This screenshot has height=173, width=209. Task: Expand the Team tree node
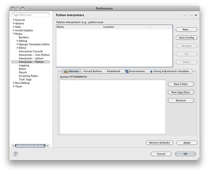[x=14, y=86]
